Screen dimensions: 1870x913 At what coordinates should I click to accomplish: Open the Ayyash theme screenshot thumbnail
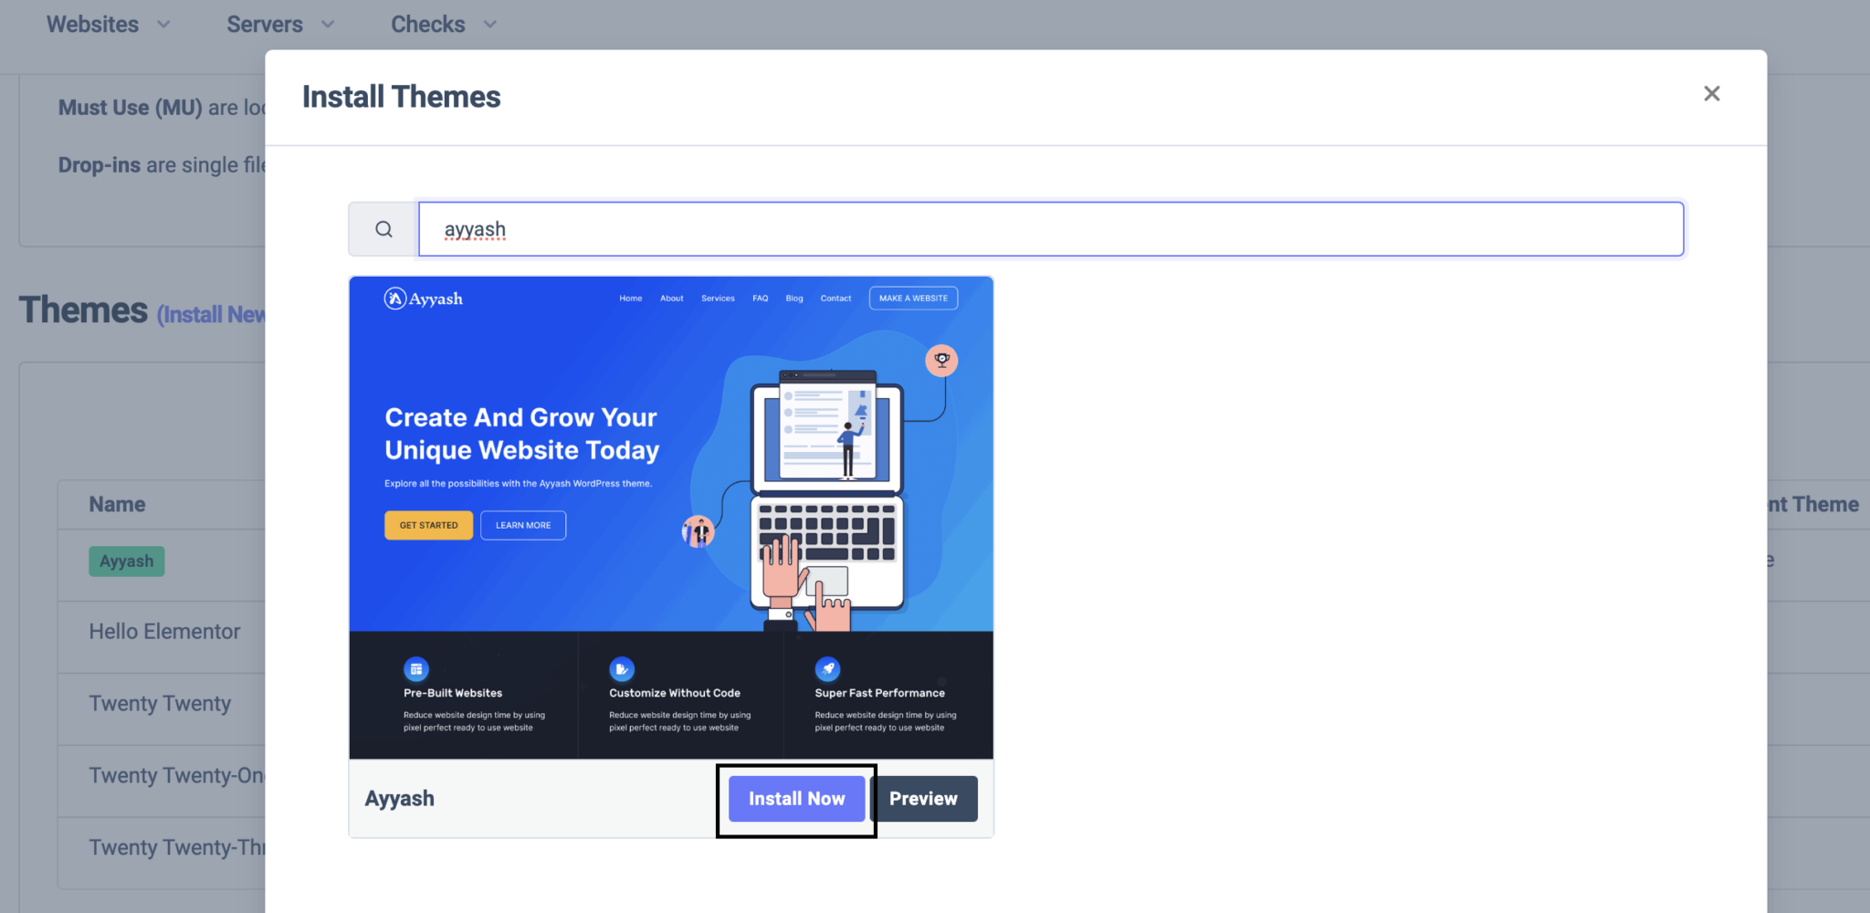671,518
